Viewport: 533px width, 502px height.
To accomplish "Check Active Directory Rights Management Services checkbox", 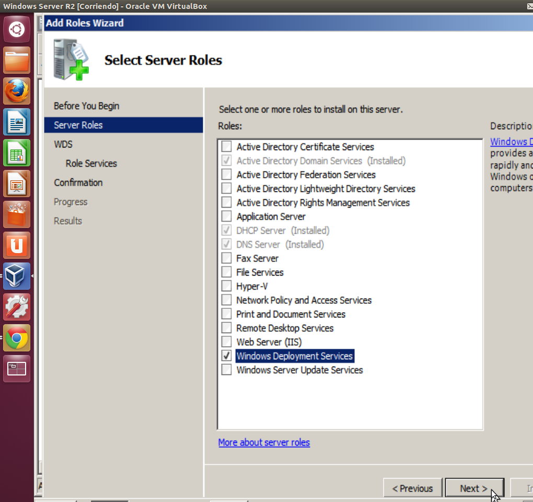I will tap(226, 202).
